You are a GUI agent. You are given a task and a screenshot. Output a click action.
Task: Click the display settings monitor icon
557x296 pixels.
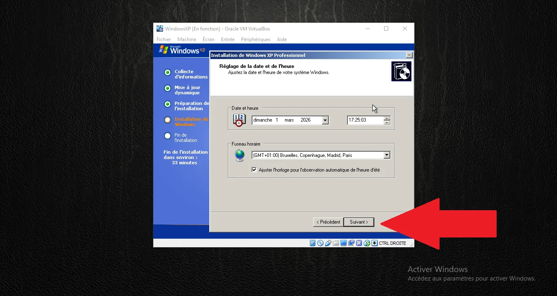(344, 243)
